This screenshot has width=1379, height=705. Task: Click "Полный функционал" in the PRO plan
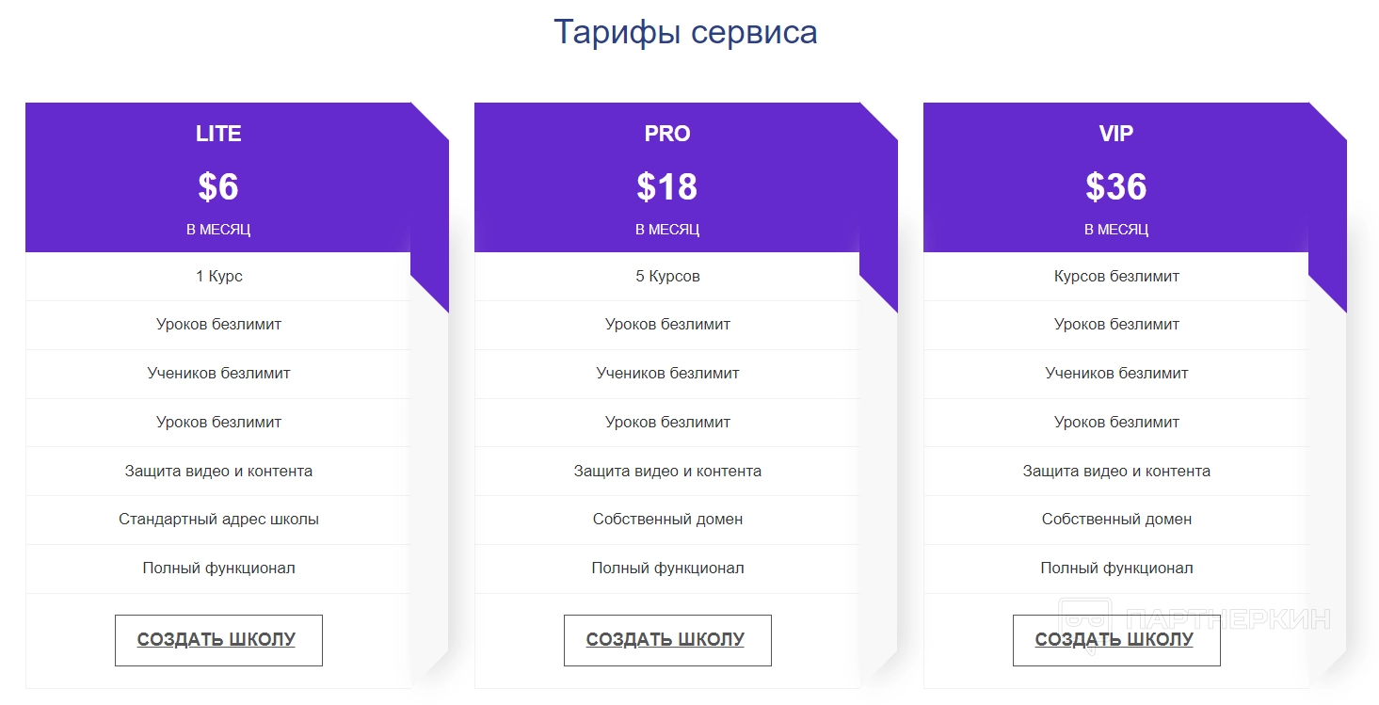point(667,569)
